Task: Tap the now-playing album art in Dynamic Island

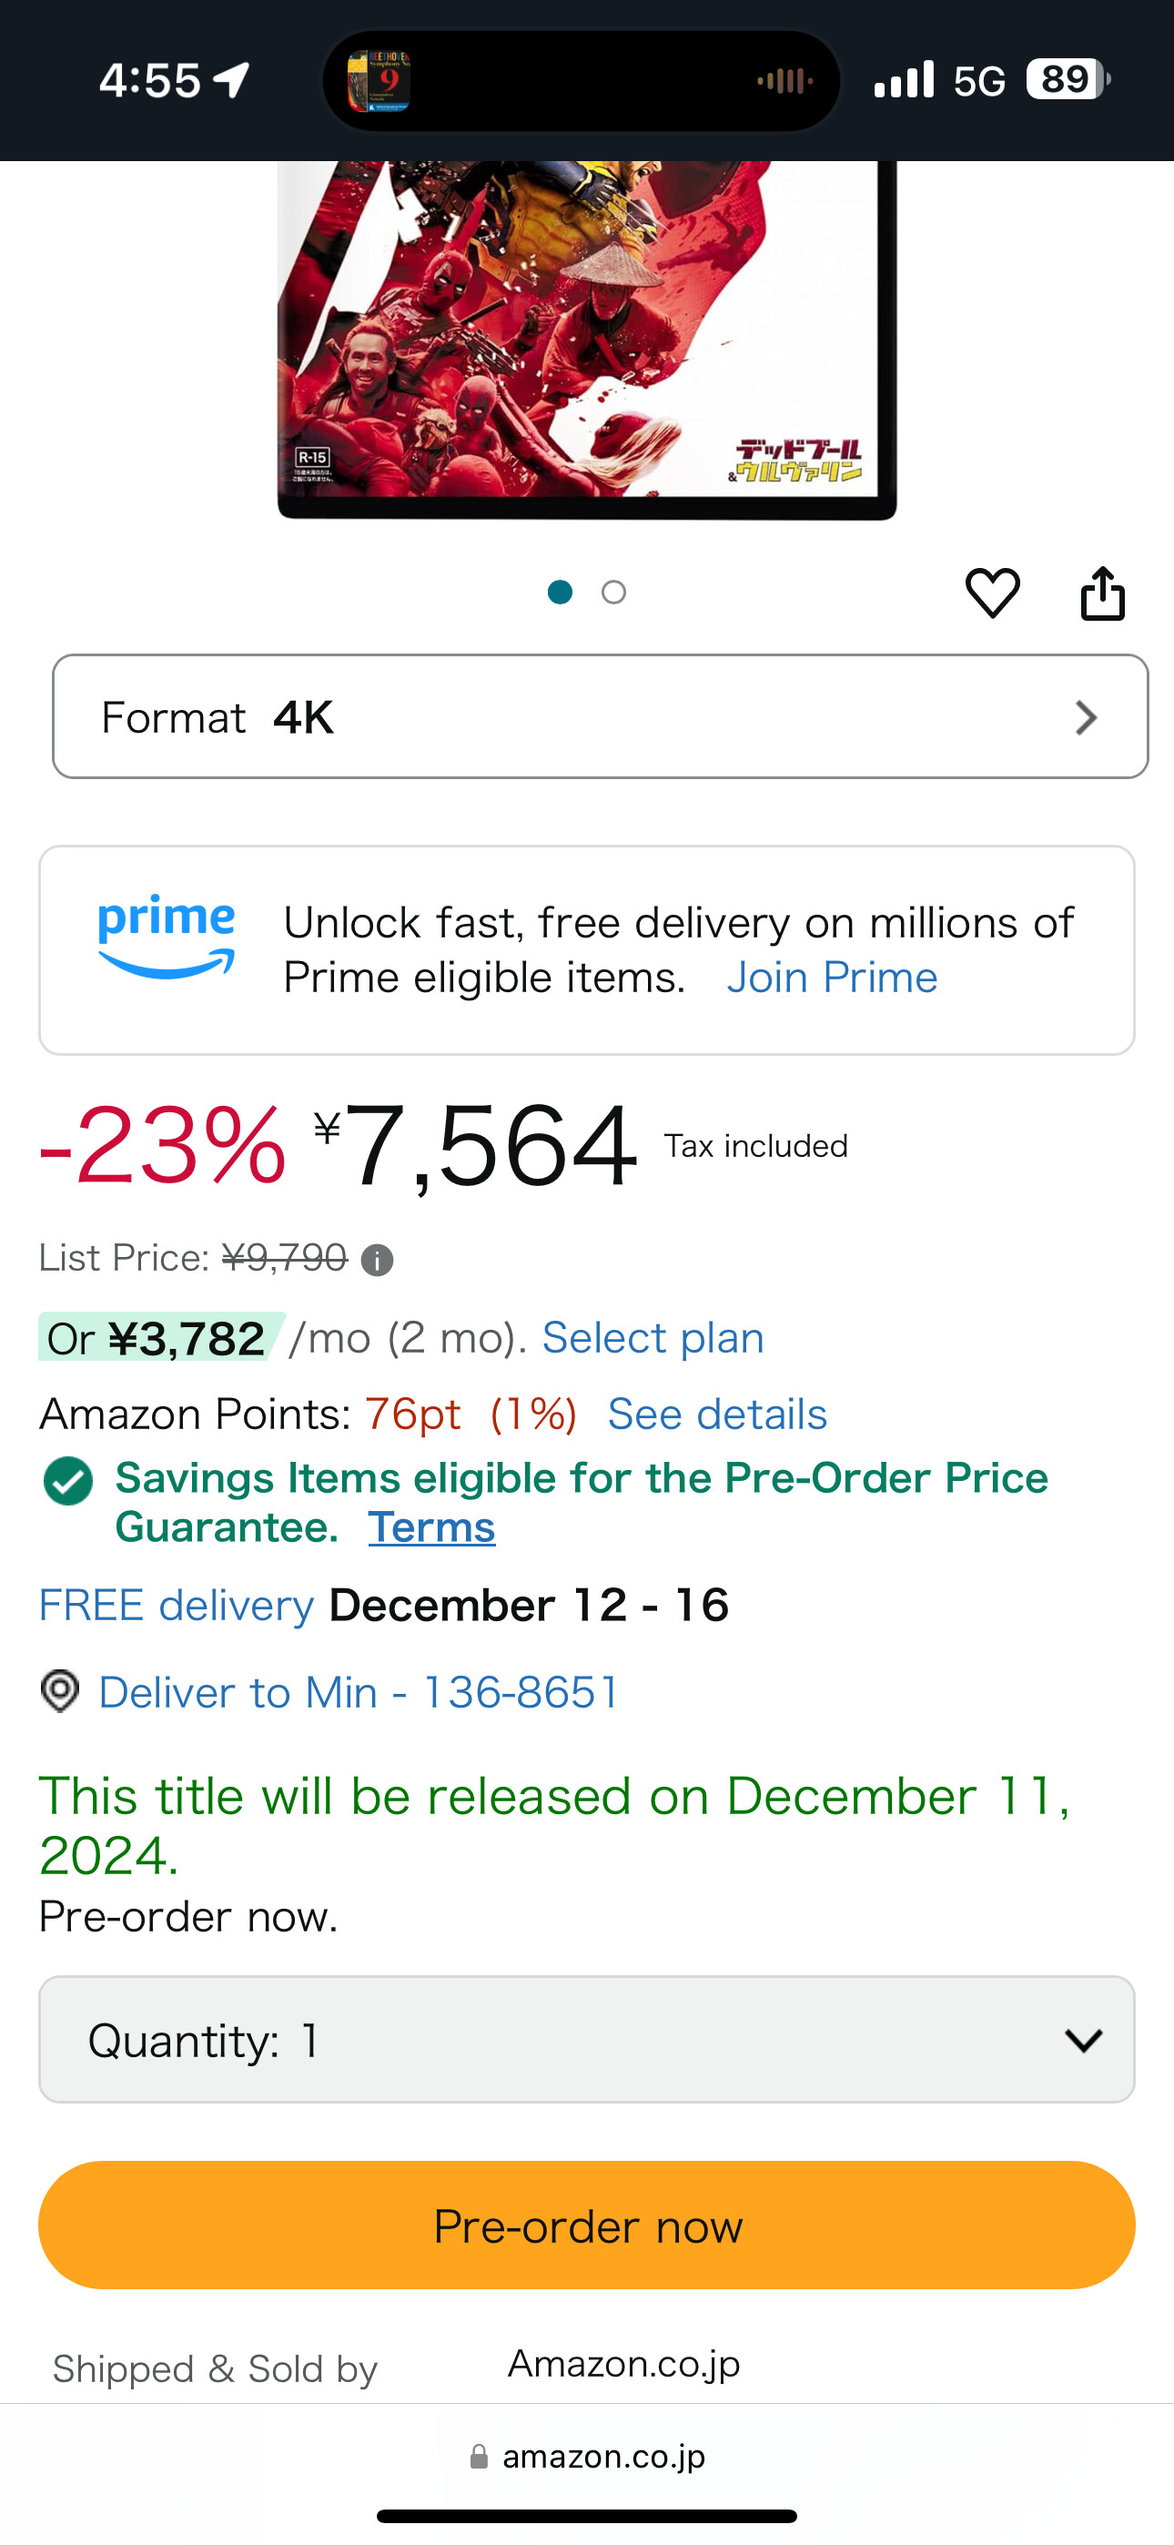Action: click(379, 81)
